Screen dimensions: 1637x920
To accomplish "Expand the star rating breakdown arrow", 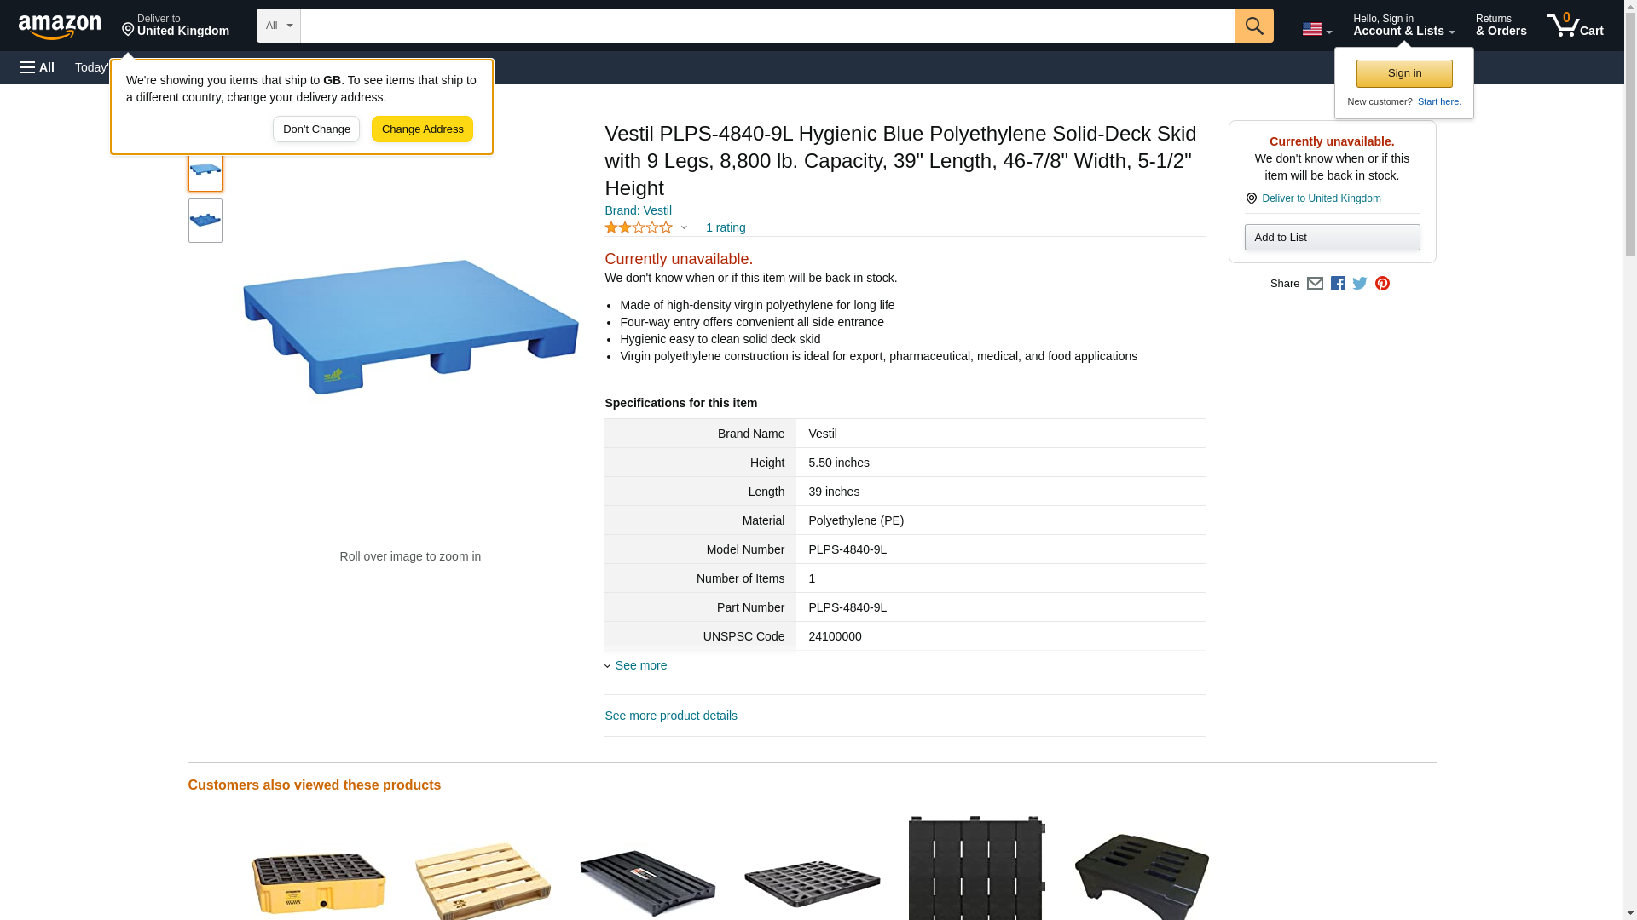I will [x=684, y=227].
